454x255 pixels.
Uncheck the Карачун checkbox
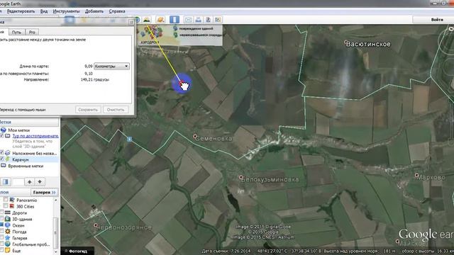1,159
